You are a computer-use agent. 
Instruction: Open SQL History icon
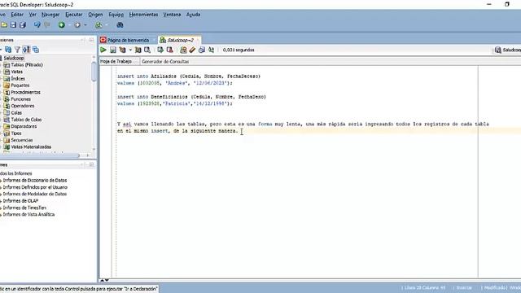tap(202, 50)
